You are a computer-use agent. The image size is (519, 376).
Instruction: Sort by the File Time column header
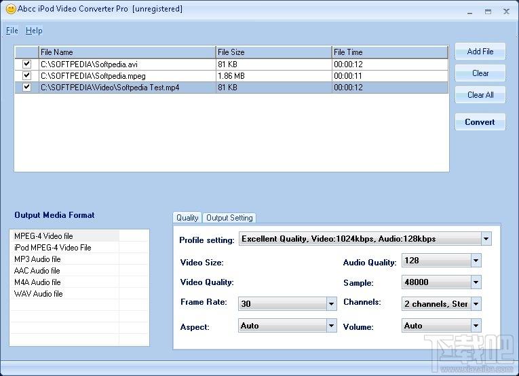click(x=390, y=52)
